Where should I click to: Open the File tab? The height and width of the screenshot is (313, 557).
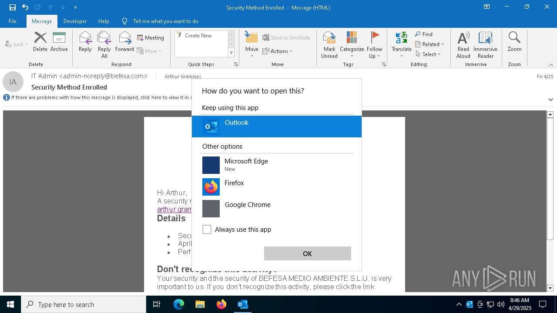click(x=13, y=21)
